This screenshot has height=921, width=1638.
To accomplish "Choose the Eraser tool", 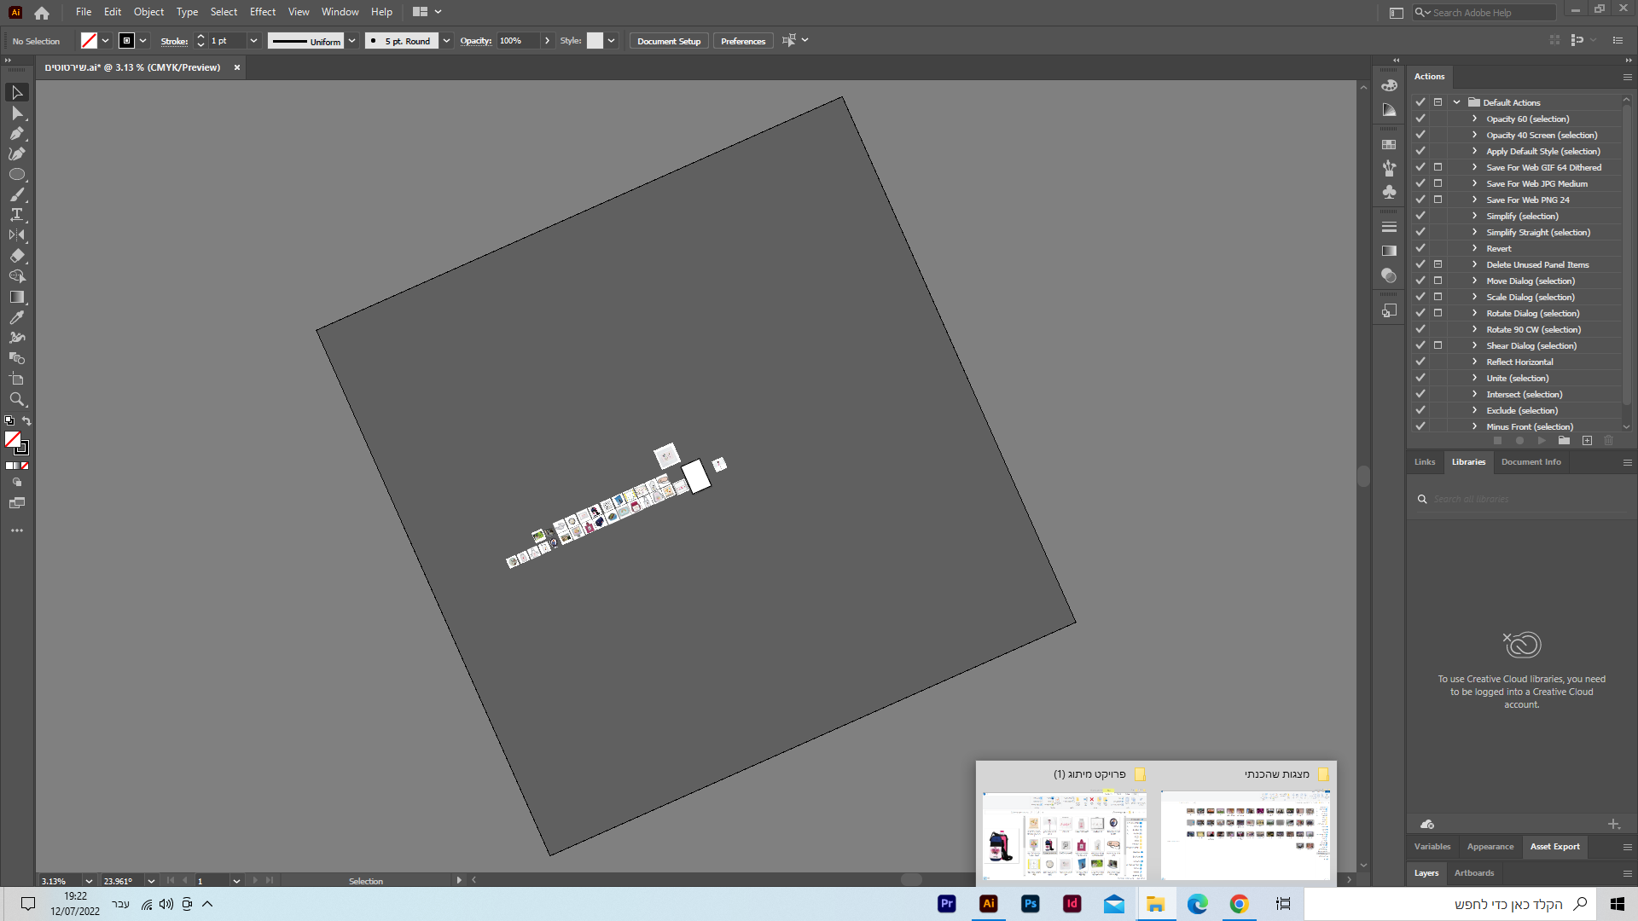I will tap(17, 256).
